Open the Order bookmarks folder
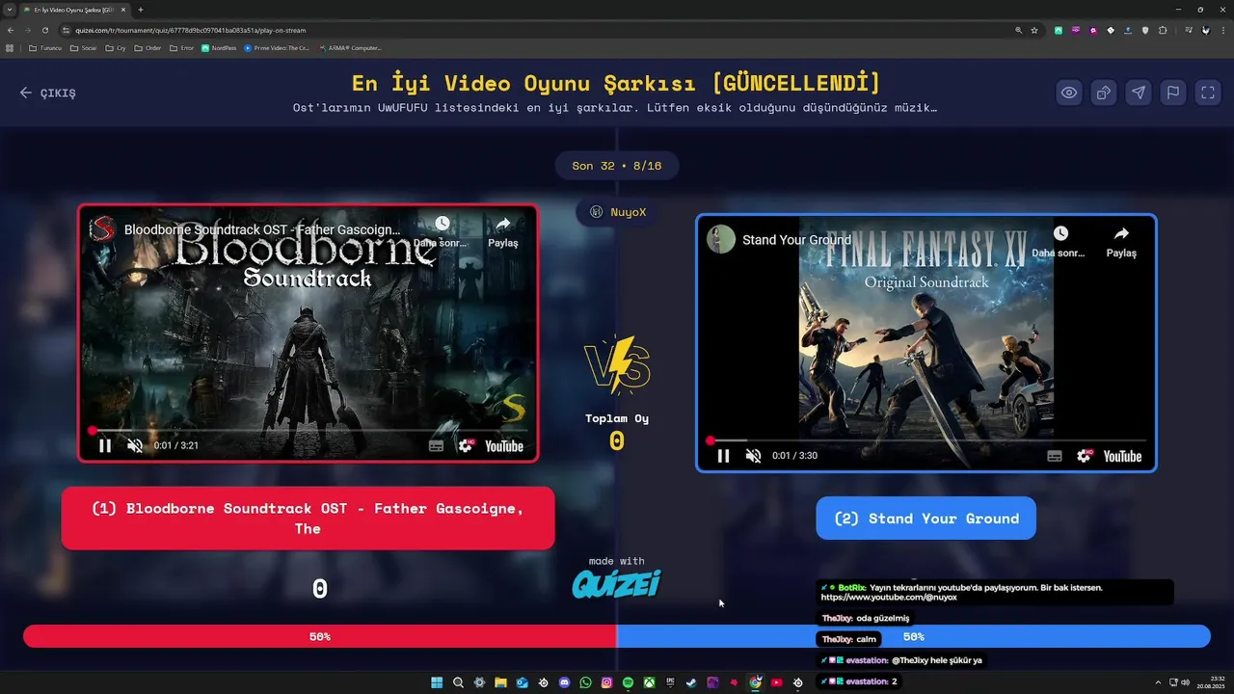Image resolution: width=1234 pixels, height=694 pixels. click(x=148, y=47)
